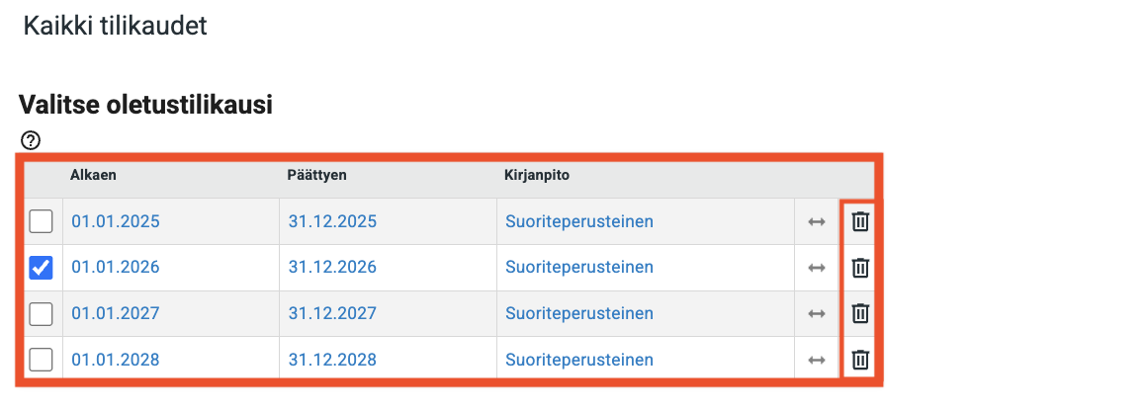
Task: Click the Alkaen column header
Action: [93, 176]
